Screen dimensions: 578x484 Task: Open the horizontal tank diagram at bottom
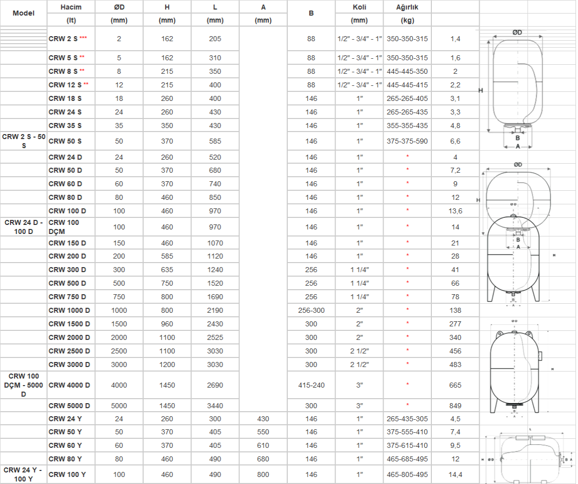tap(528, 456)
